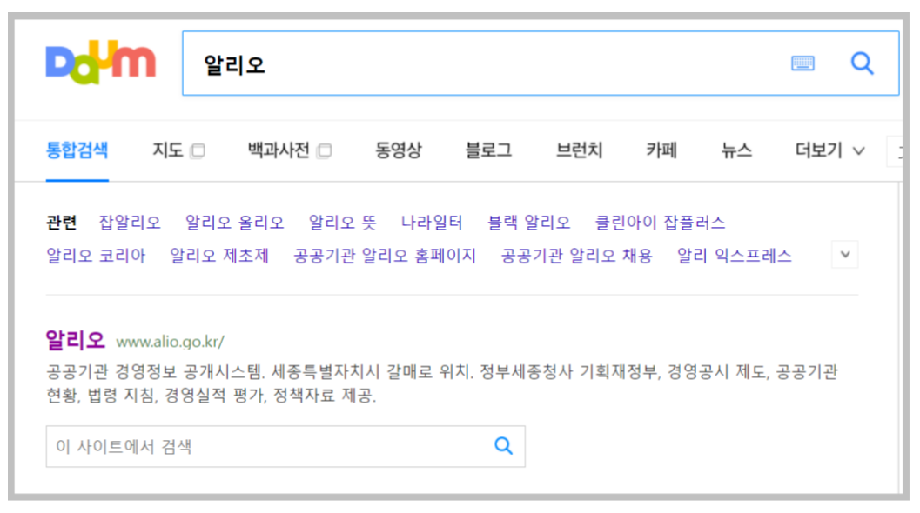Click the icon beside the 지도 tab
Viewport: 920px width, 513px height.
198,150
